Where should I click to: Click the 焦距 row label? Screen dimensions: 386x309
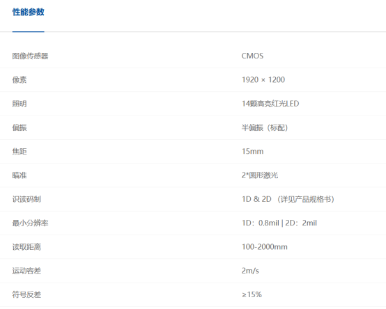click(20, 152)
